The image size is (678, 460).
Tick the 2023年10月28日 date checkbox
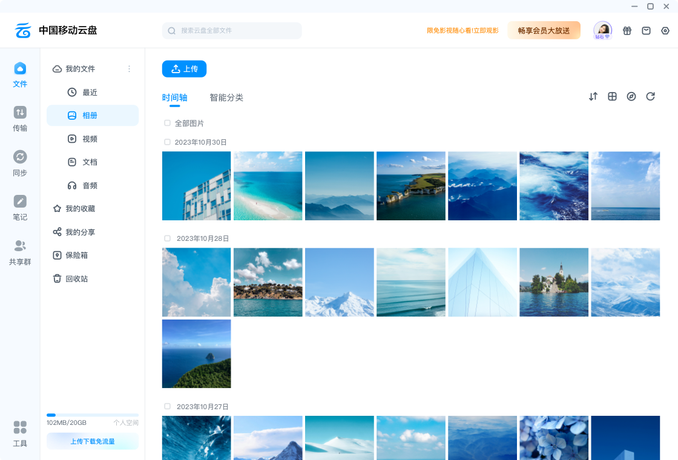168,238
